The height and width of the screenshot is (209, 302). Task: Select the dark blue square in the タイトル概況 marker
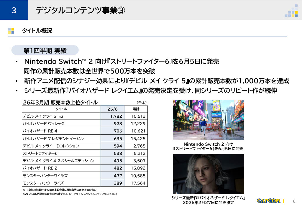point(12,32)
